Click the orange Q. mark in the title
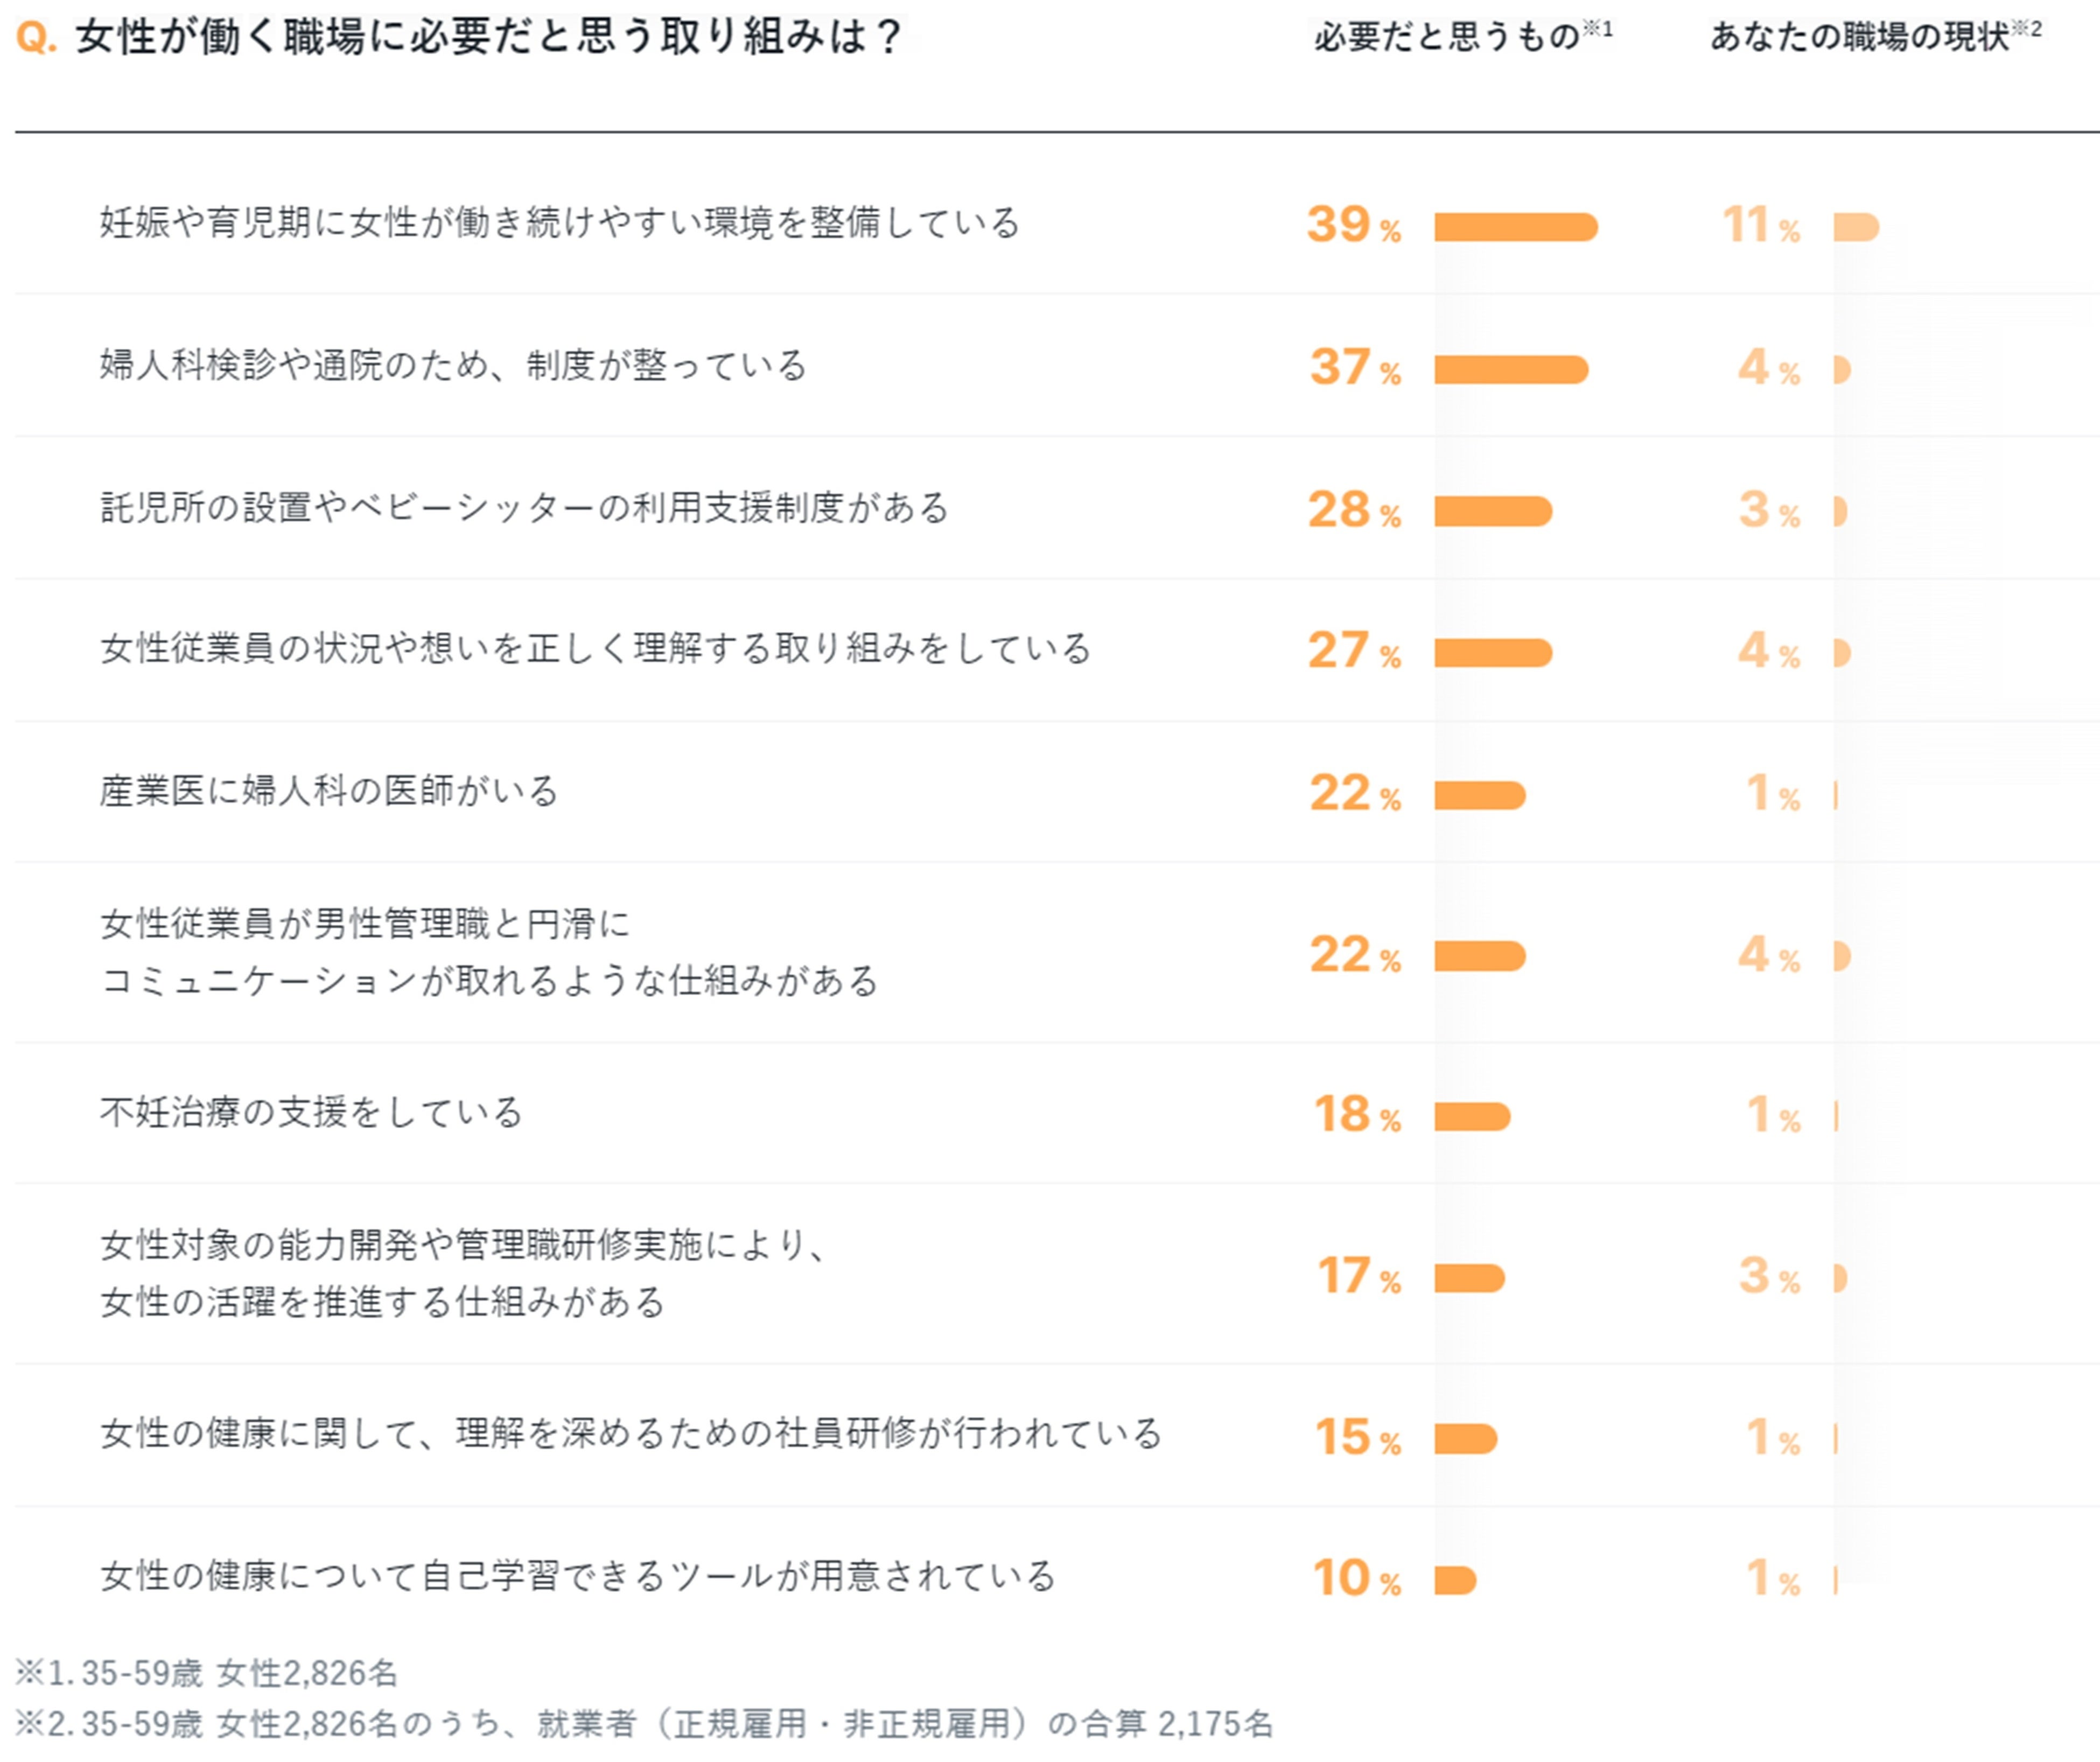Viewport: 2100px width, 1762px height. coord(36,38)
